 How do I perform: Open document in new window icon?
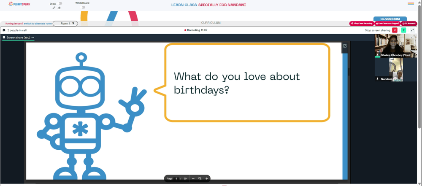[345, 46]
